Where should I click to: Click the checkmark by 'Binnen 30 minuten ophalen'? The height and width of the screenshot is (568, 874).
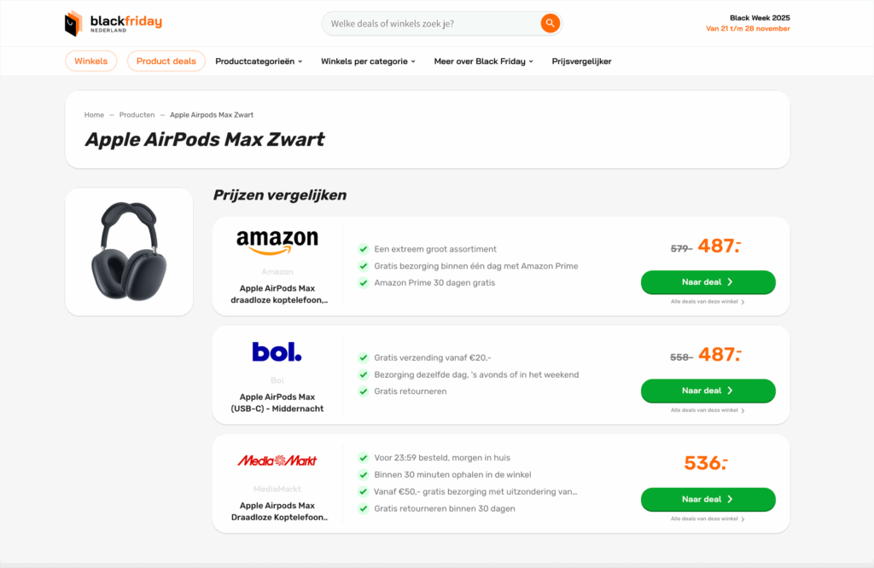coord(364,475)
